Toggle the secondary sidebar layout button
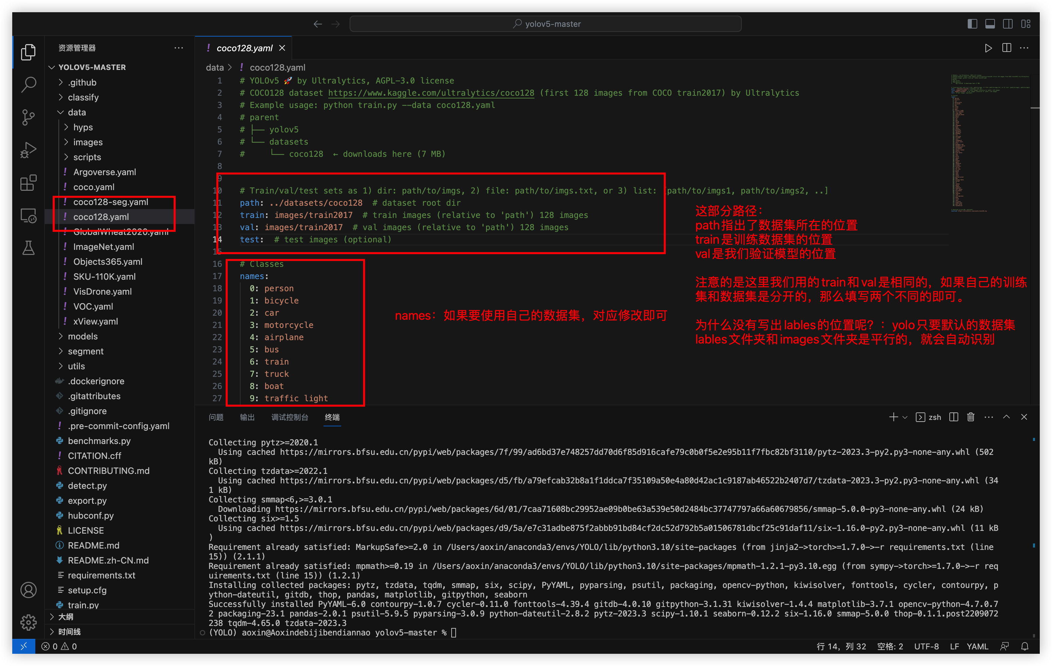 (x=1008, y=24)
